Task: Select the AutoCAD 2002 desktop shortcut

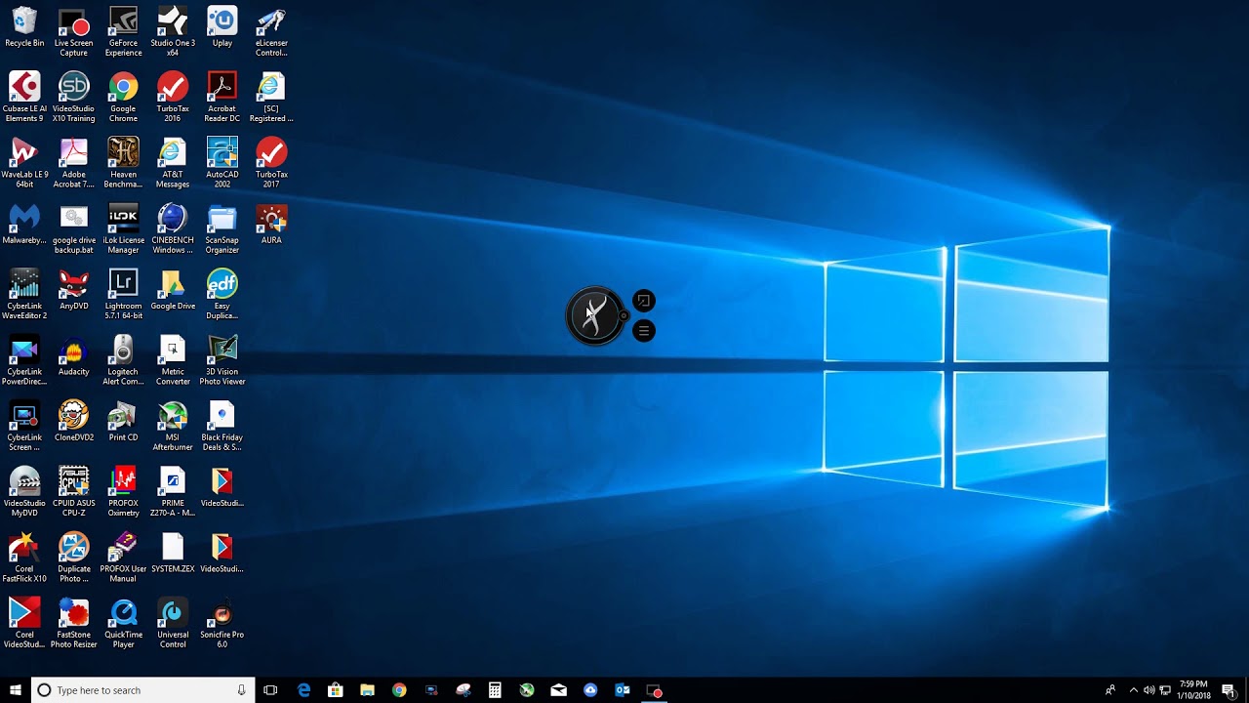Action: pos(222,163)
